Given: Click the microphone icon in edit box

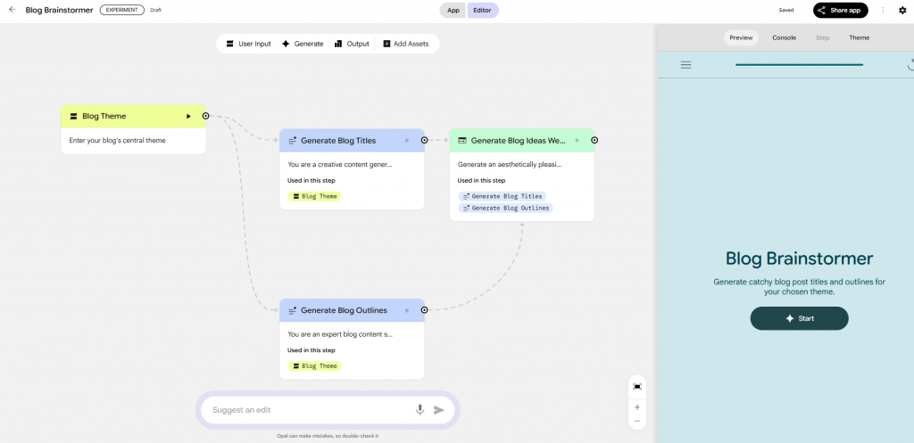Looking at the screenshot, I should pyautogui.click(x=420, y=410).
